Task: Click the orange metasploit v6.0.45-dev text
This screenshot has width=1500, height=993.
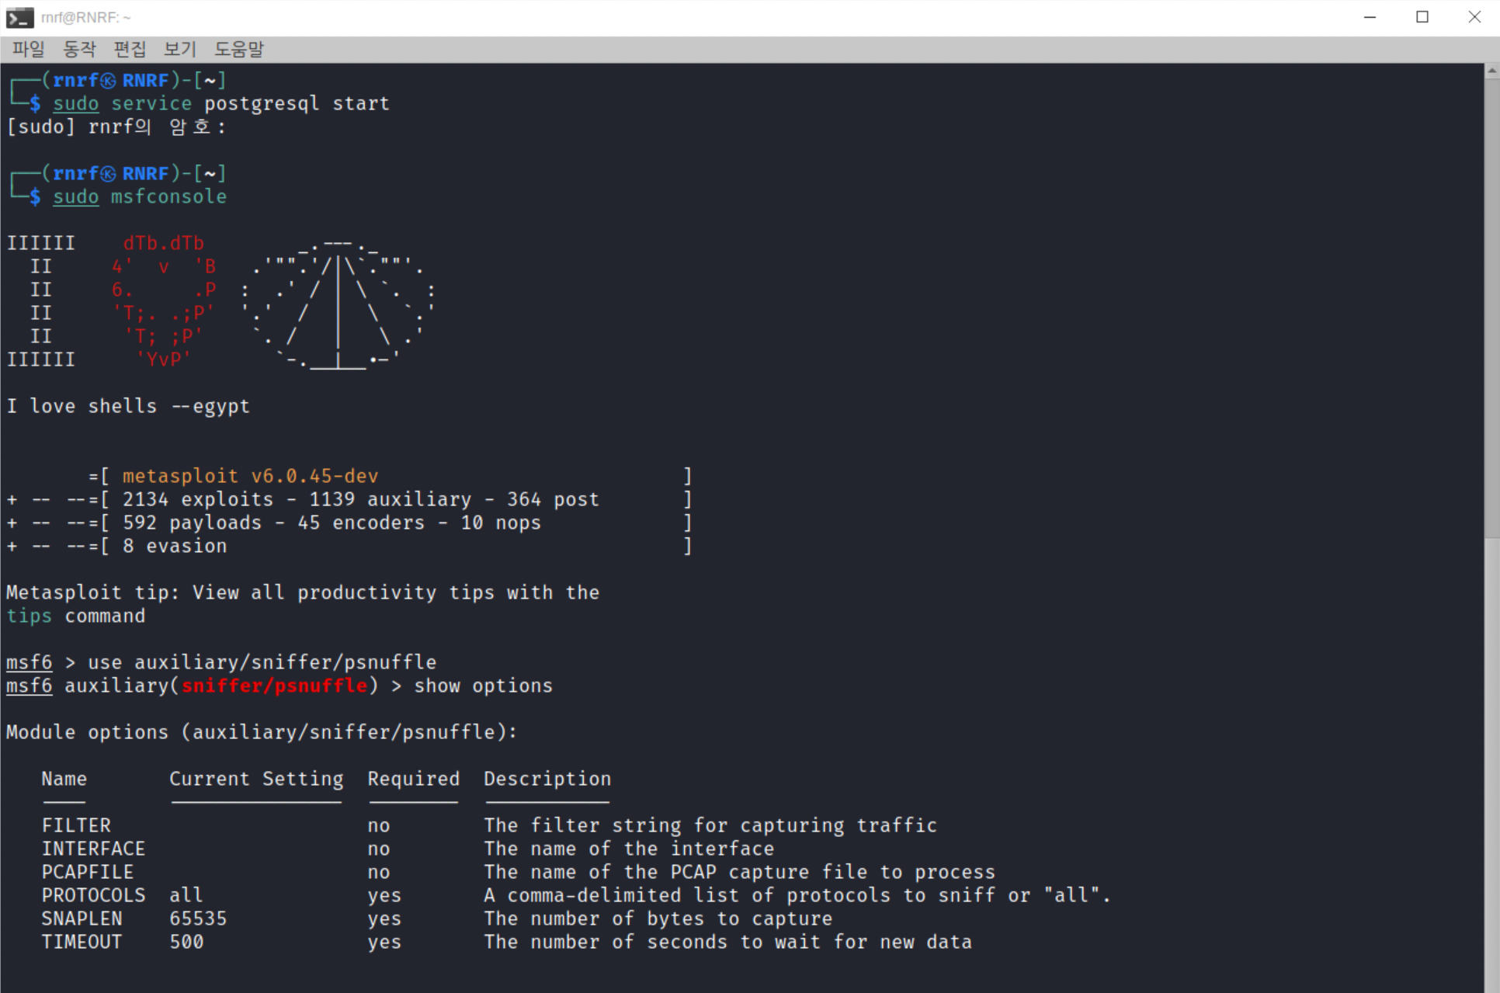Action: pyautogui.click(x=250, y=476)
